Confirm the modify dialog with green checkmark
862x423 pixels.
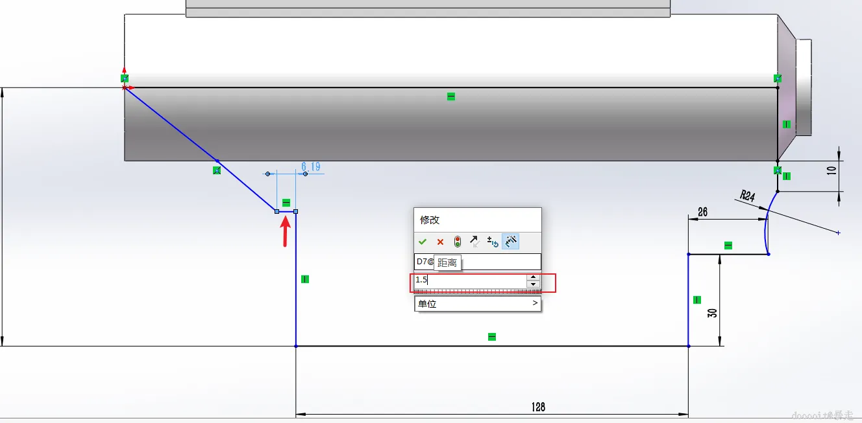pos(423,242)
